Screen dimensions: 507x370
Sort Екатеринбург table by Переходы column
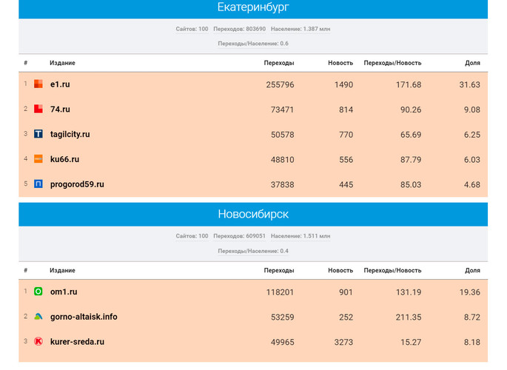[x=279, y=63]
